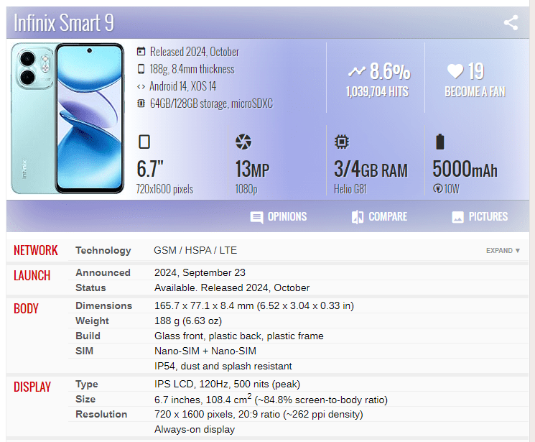Viewport: 535px width, 442px height.
Task: Click the Status spec label
Action: (x=90, y=287)
